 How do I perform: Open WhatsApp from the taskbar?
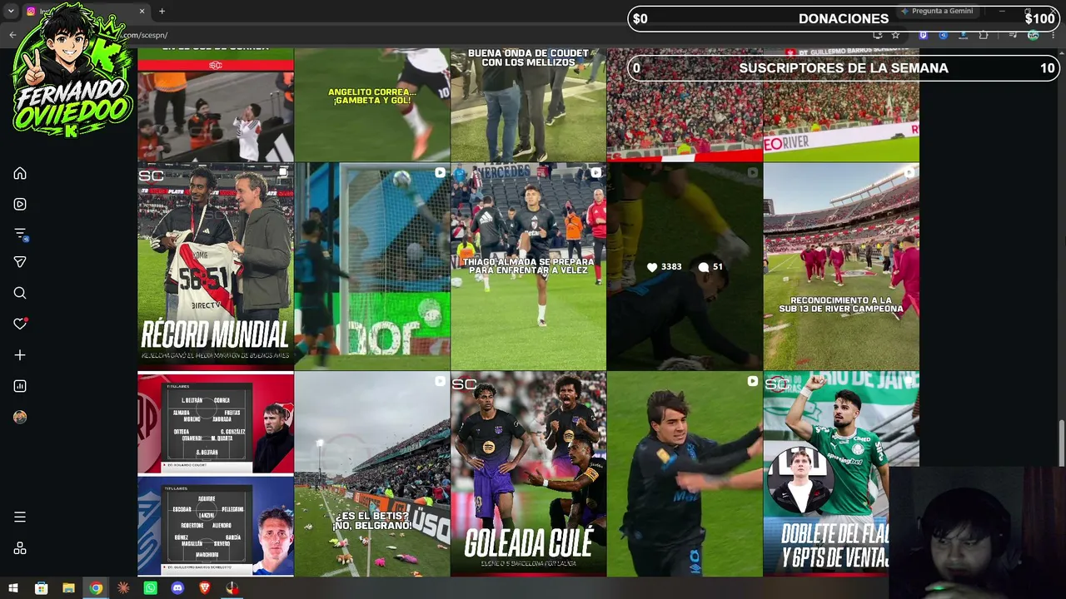click(150, 588)
